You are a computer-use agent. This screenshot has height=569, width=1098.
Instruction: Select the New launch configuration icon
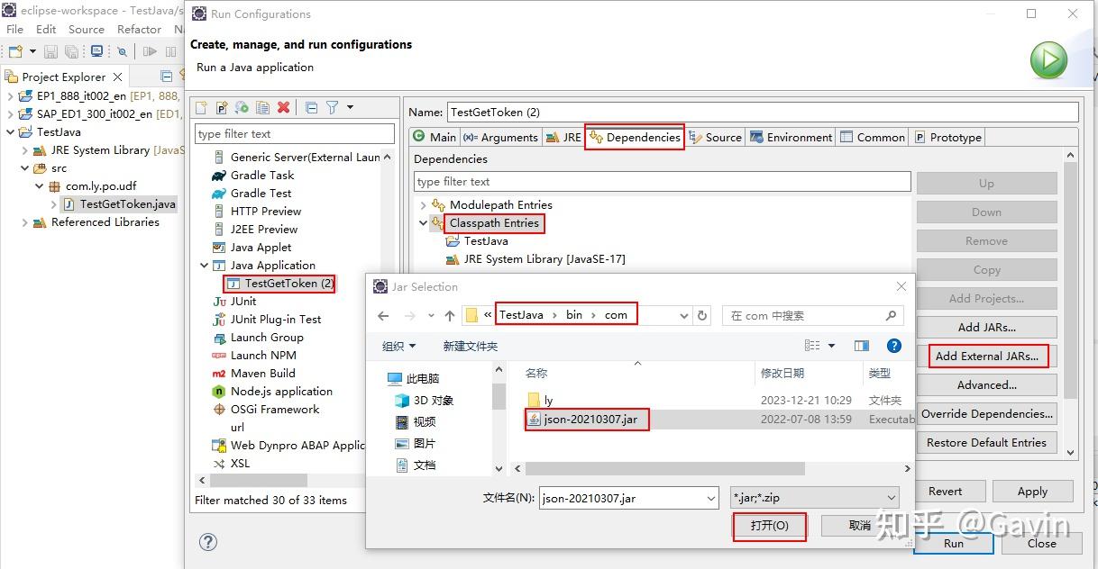pos(202,107)
